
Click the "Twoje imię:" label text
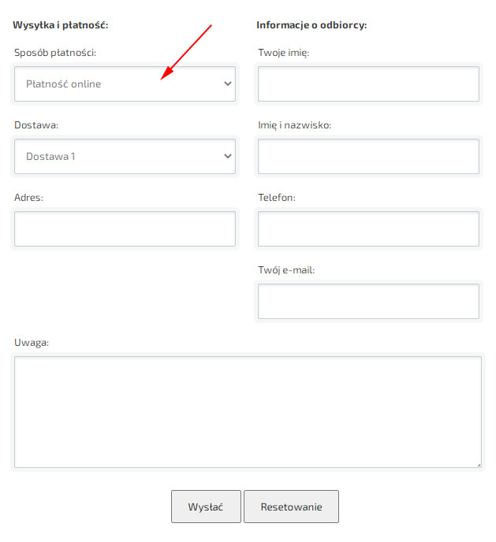[x=284, y=53]
